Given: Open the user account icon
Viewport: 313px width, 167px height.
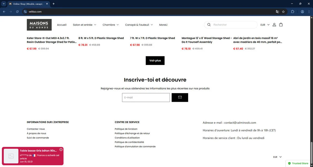Looking at the screenshot, I should tap(274, 25).
